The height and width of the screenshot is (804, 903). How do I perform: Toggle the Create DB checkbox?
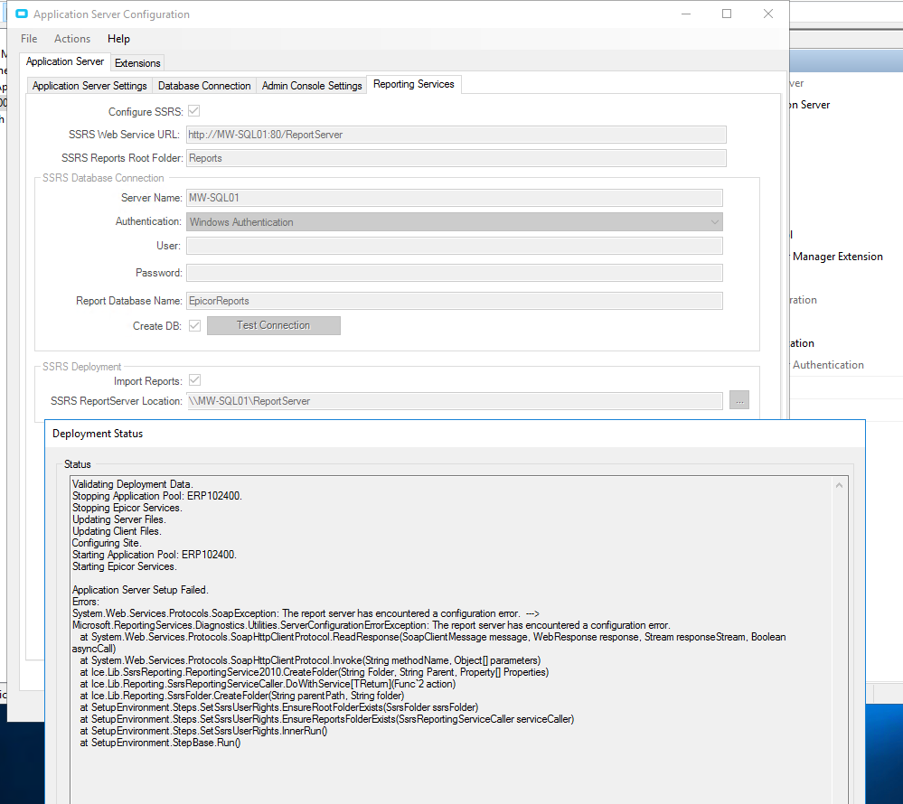(194, 326)
